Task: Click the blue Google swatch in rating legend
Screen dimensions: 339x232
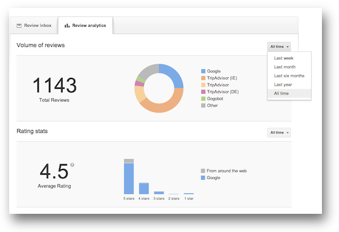Action: click(x=203, y=178)
